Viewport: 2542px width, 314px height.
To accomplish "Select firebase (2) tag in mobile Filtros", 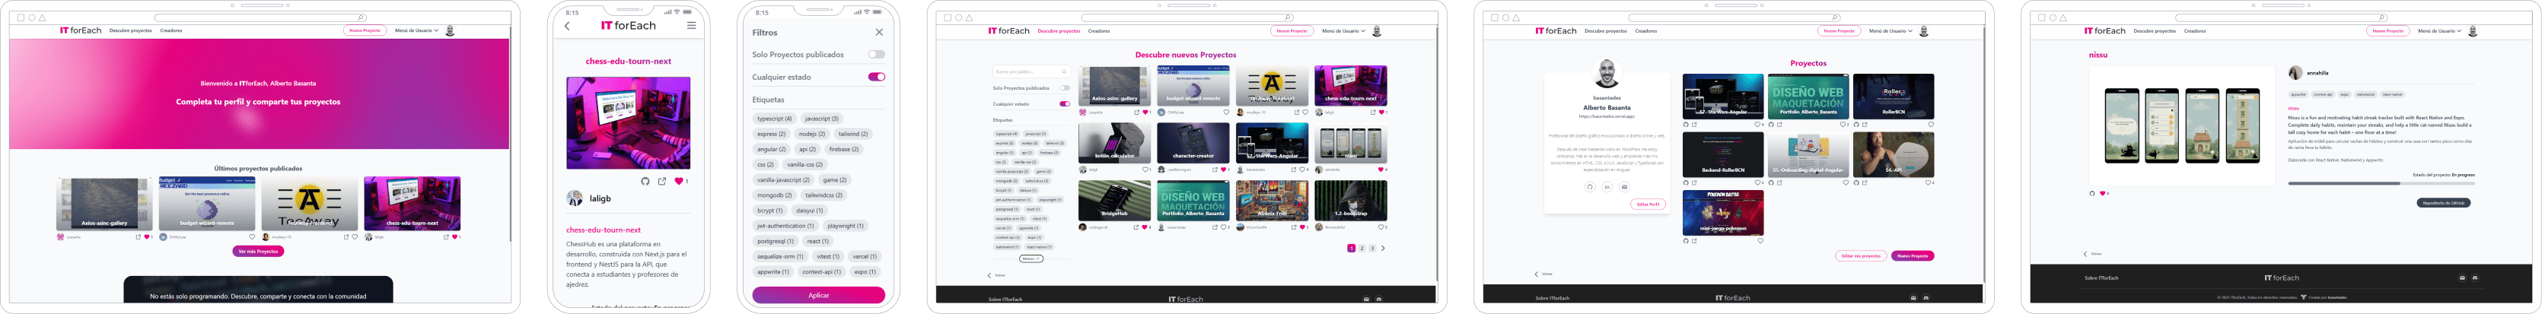I will pos(844,148).
